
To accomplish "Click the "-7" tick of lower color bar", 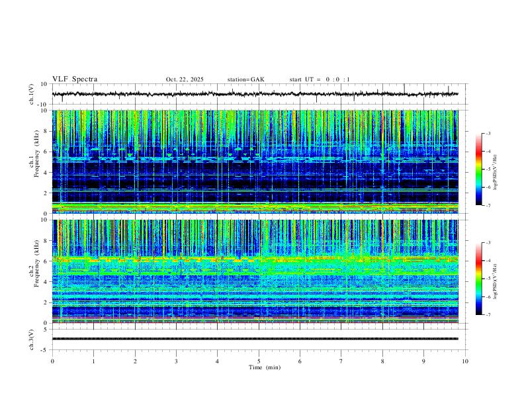I will [x=488, y=315].
